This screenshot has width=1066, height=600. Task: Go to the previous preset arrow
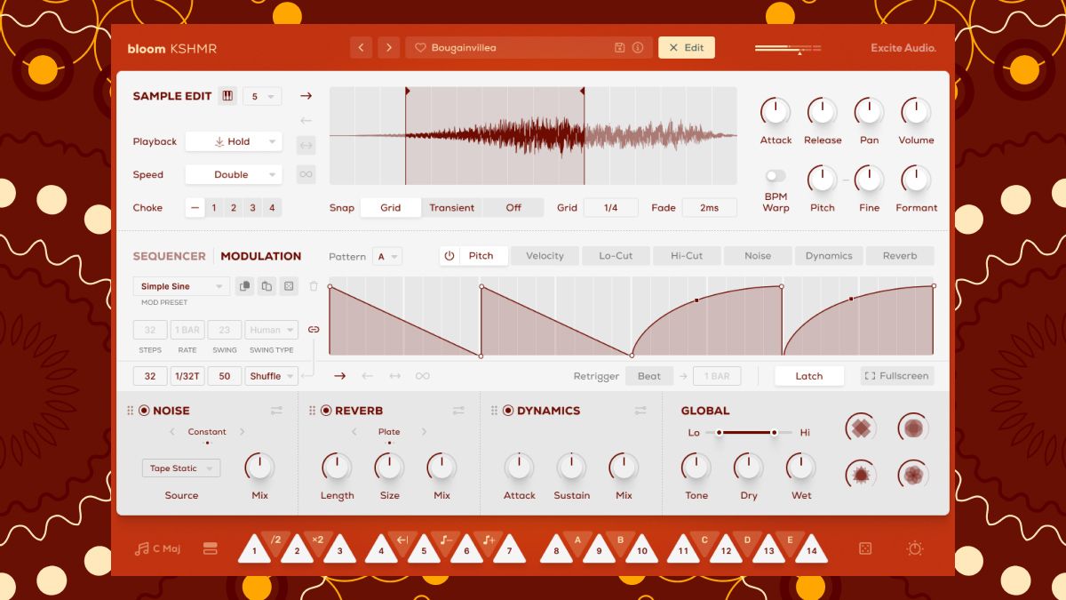coord(361,48)
